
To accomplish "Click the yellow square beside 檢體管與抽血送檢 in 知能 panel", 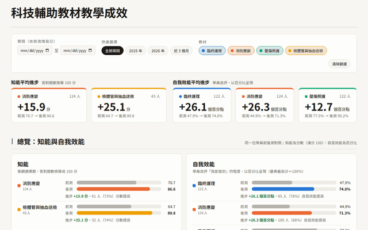I will point(19,209).
